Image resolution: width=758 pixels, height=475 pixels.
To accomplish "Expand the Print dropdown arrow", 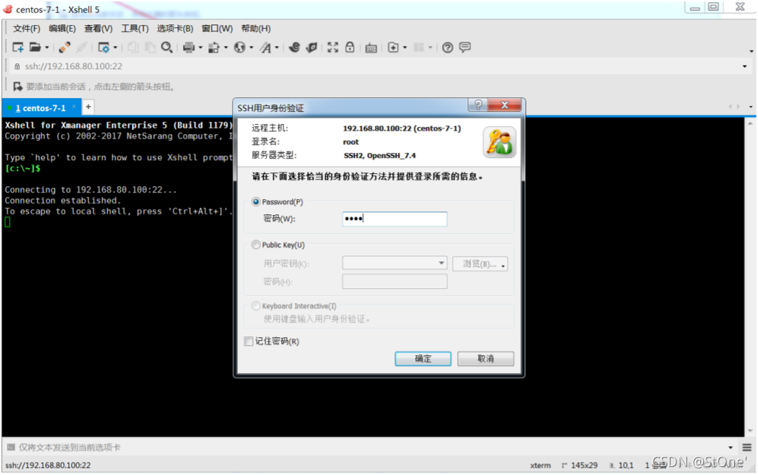I will tap(200, 48).
